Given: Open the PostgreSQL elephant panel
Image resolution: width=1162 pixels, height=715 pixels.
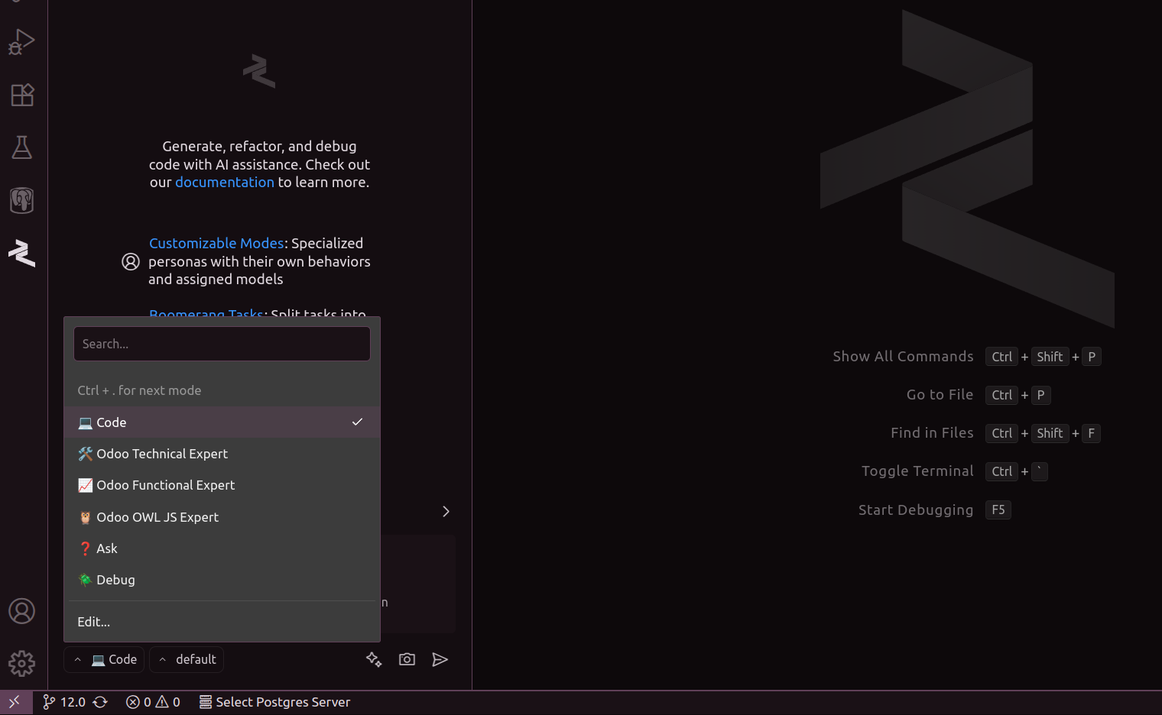Looking at the screenshot, I should point(21,200).
